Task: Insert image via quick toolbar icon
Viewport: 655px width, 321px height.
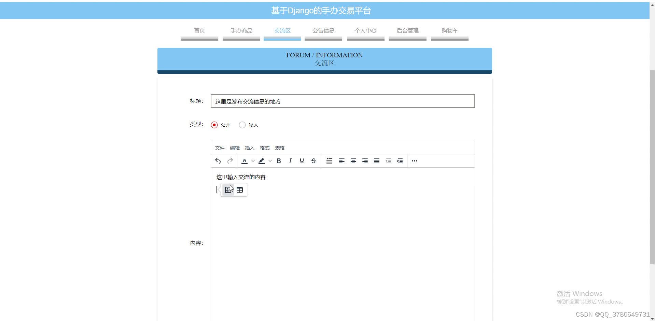Action: click(228, 190)
